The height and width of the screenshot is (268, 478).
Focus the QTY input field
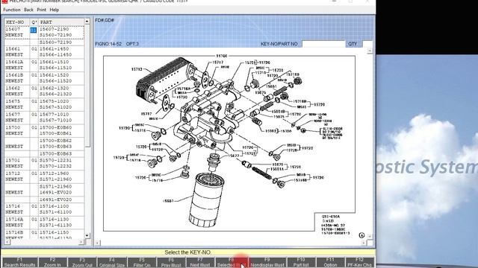[367, 44]
